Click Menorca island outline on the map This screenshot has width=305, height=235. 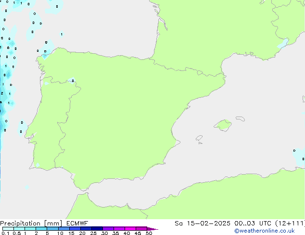point(240,118)
